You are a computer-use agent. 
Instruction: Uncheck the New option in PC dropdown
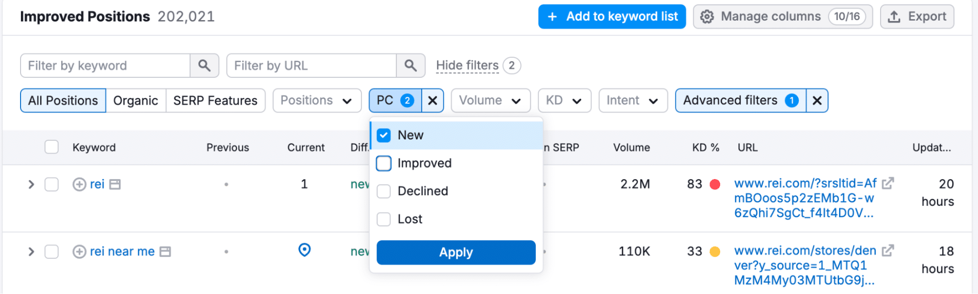coord(384,136)
